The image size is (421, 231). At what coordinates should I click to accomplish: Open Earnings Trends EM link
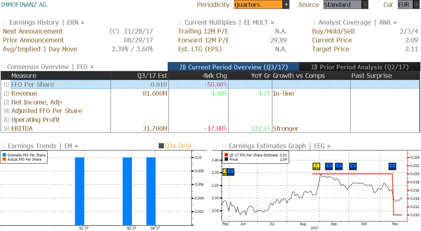coord(40,146)
